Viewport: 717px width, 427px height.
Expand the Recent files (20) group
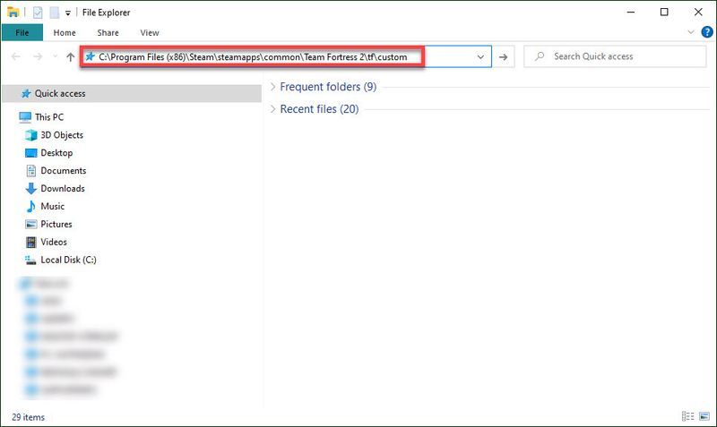272,108
